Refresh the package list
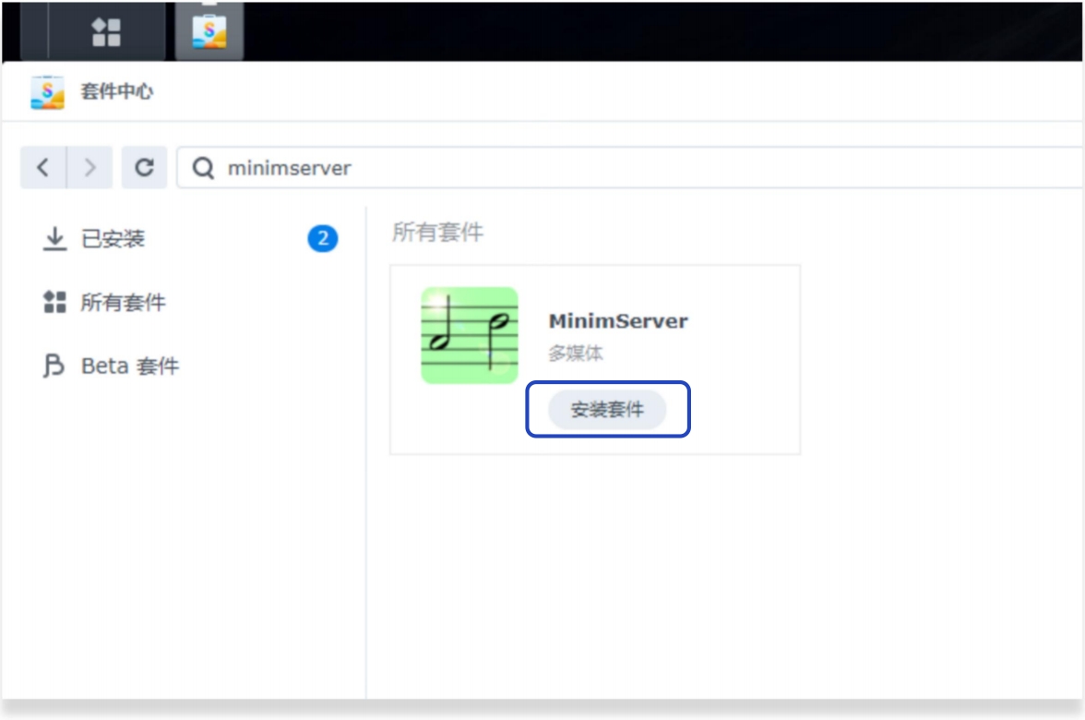This screenshot has height=720, width=1085. (144, 168)
